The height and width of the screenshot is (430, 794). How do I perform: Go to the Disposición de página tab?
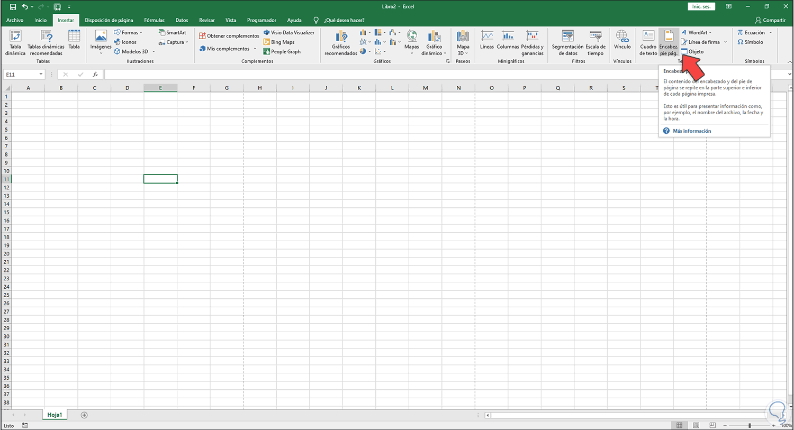[x=109, y=20]
